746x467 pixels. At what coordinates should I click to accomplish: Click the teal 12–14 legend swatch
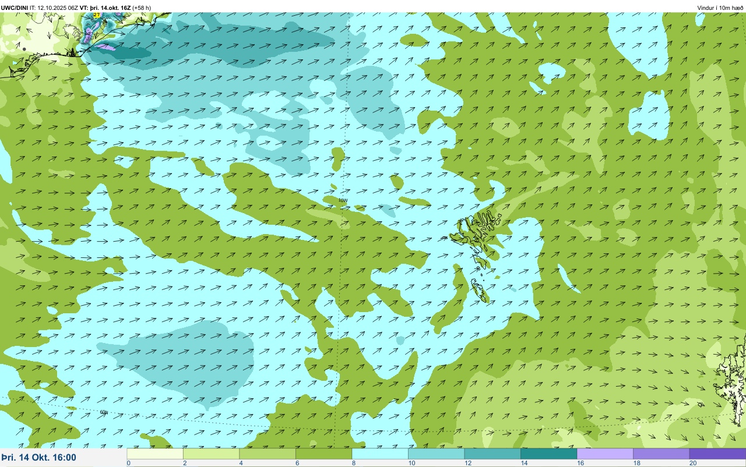[x=492, y=454]
